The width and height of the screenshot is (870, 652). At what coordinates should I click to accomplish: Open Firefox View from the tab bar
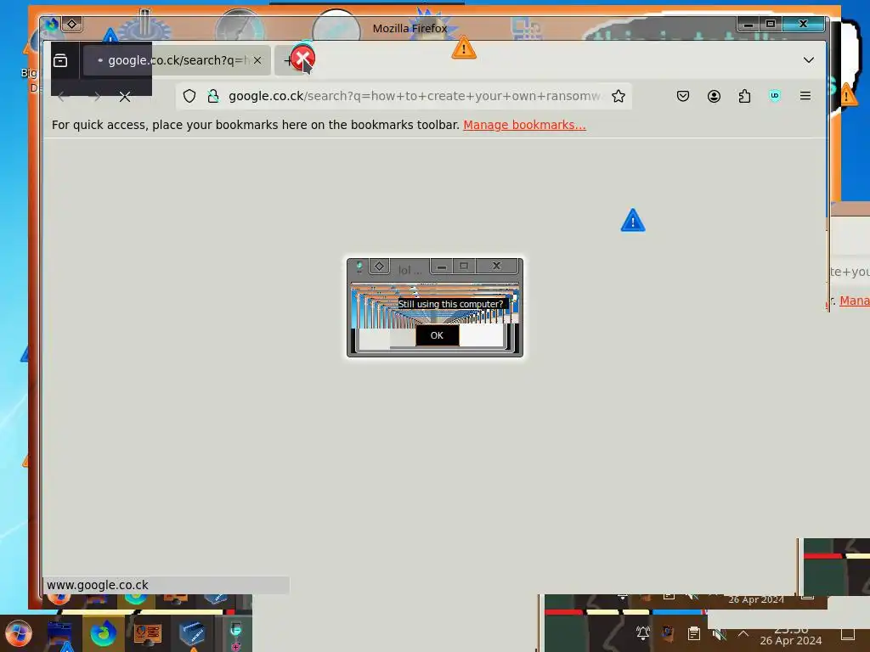coord(60,60)
